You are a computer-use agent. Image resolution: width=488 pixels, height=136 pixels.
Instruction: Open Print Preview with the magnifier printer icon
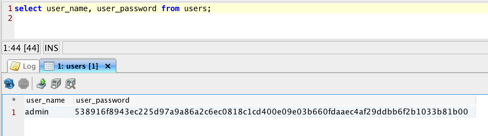(x=70, y=84)
